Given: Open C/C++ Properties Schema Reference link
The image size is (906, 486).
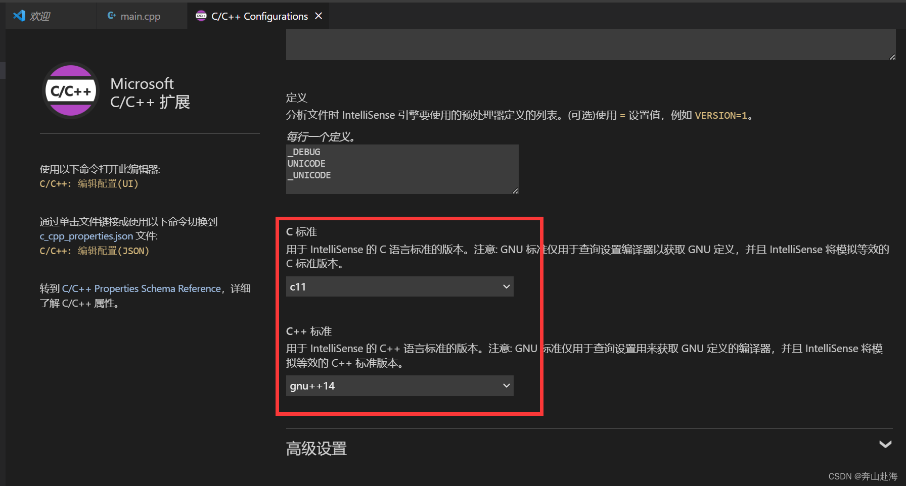Looking at the screenshot, I should (x=142, y=288).
